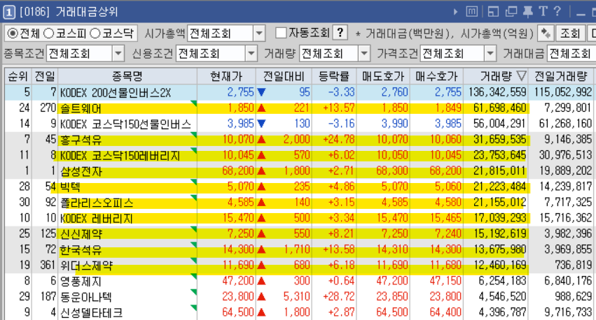Click the +24.78 change rate of 흥구석유

coord(339,139)
